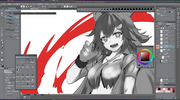This screenshot has height=100, width=180.
Task: Click the red color square in color wheel
Action: tap(145, 57)
